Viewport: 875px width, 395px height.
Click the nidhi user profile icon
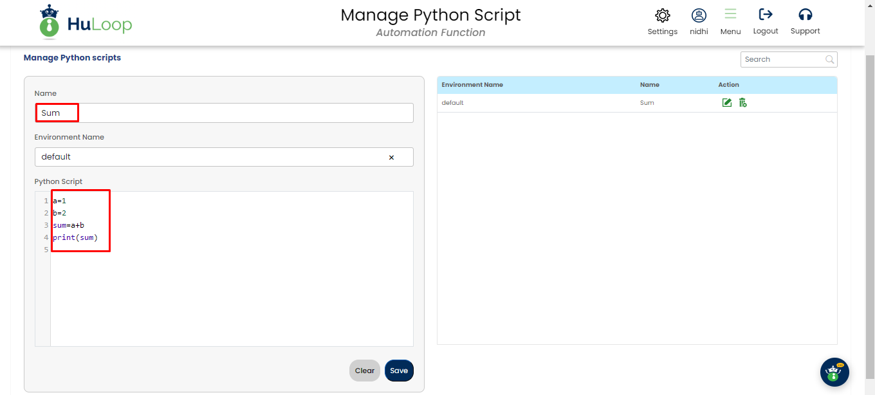coord(699,15)
